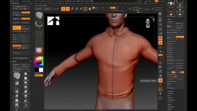Image resolution: width=197 pixels, height=111 pixels.
Task: Open the Alpha menu
Action: 36,3
